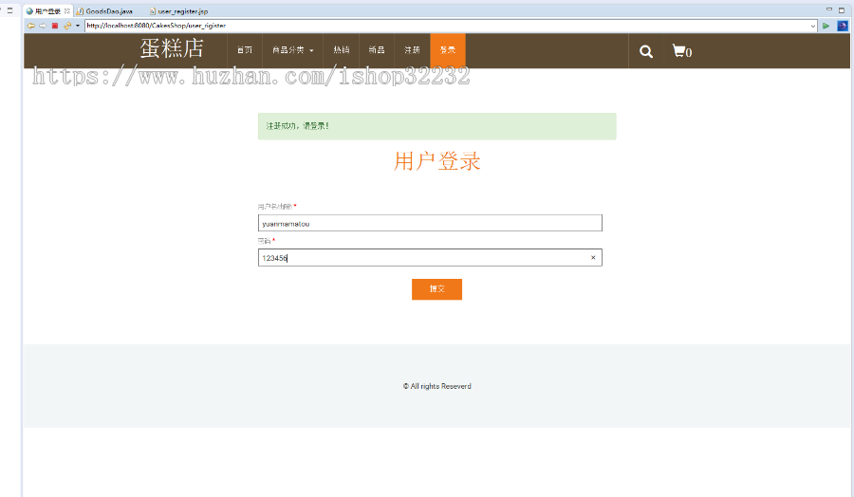The width and height of the screenshot is (854, 497).
Task: Click the 蛋糕店 site logo
Action: pos(172,48)
